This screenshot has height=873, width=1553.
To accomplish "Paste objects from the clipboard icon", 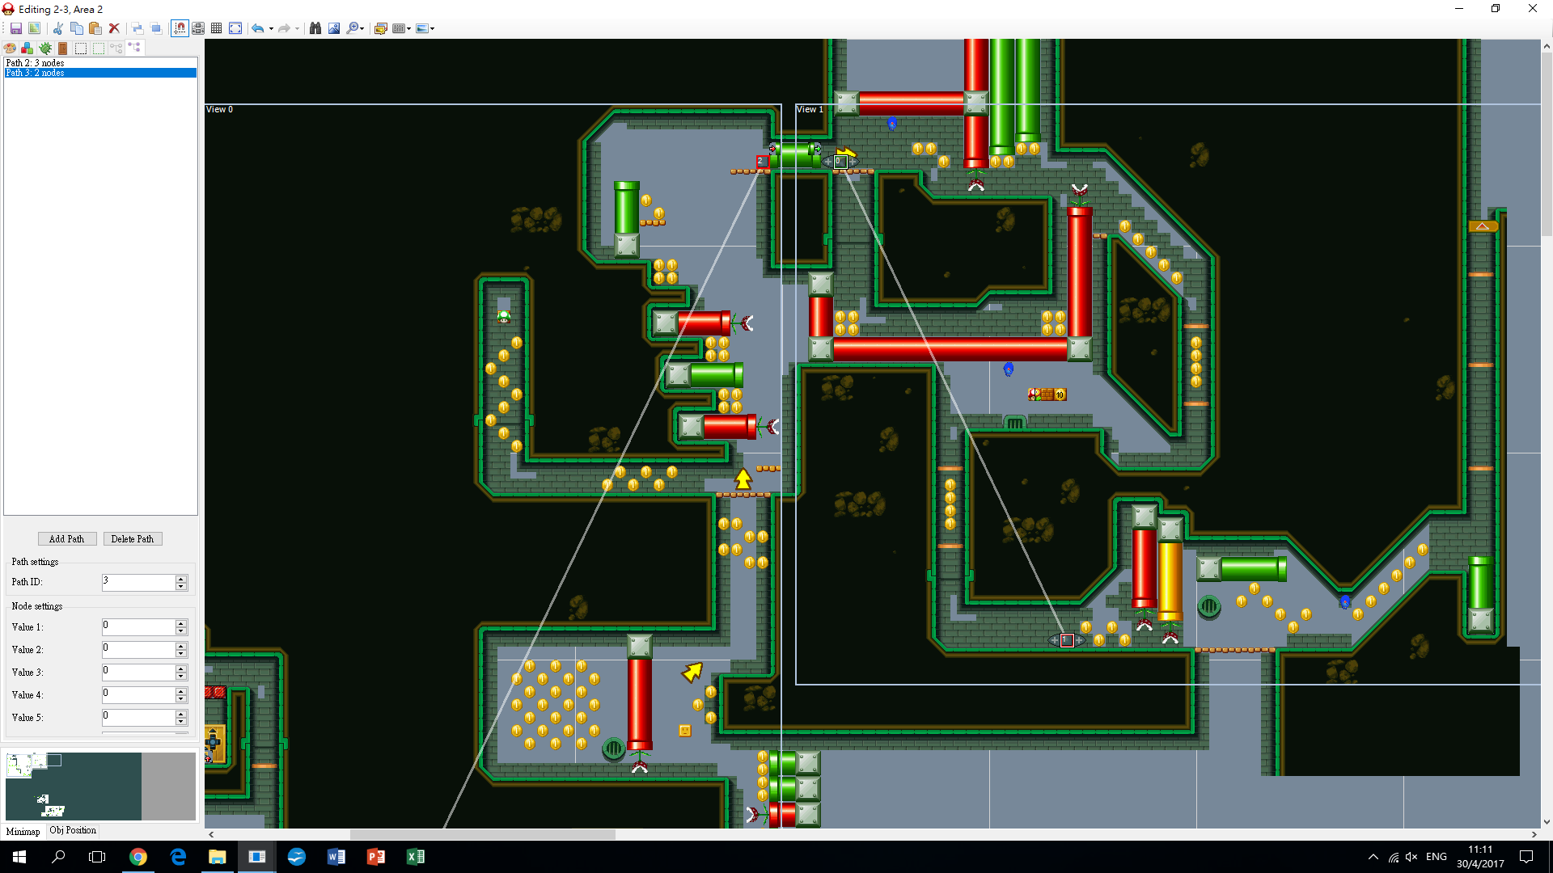I will click(x=95, y=28).
